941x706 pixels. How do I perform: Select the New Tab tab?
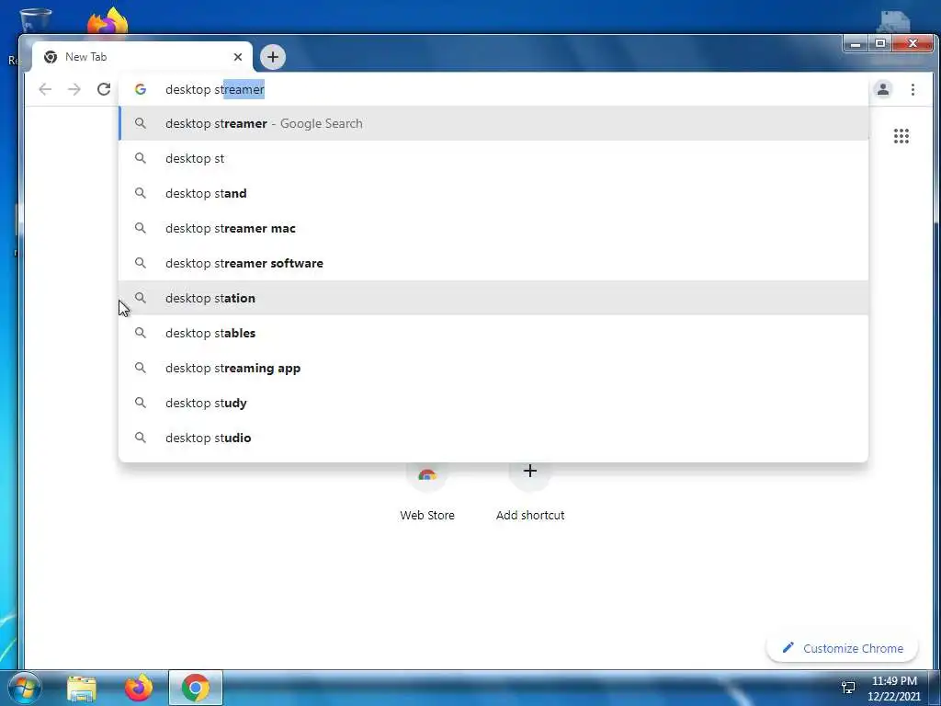pos(142,57)
